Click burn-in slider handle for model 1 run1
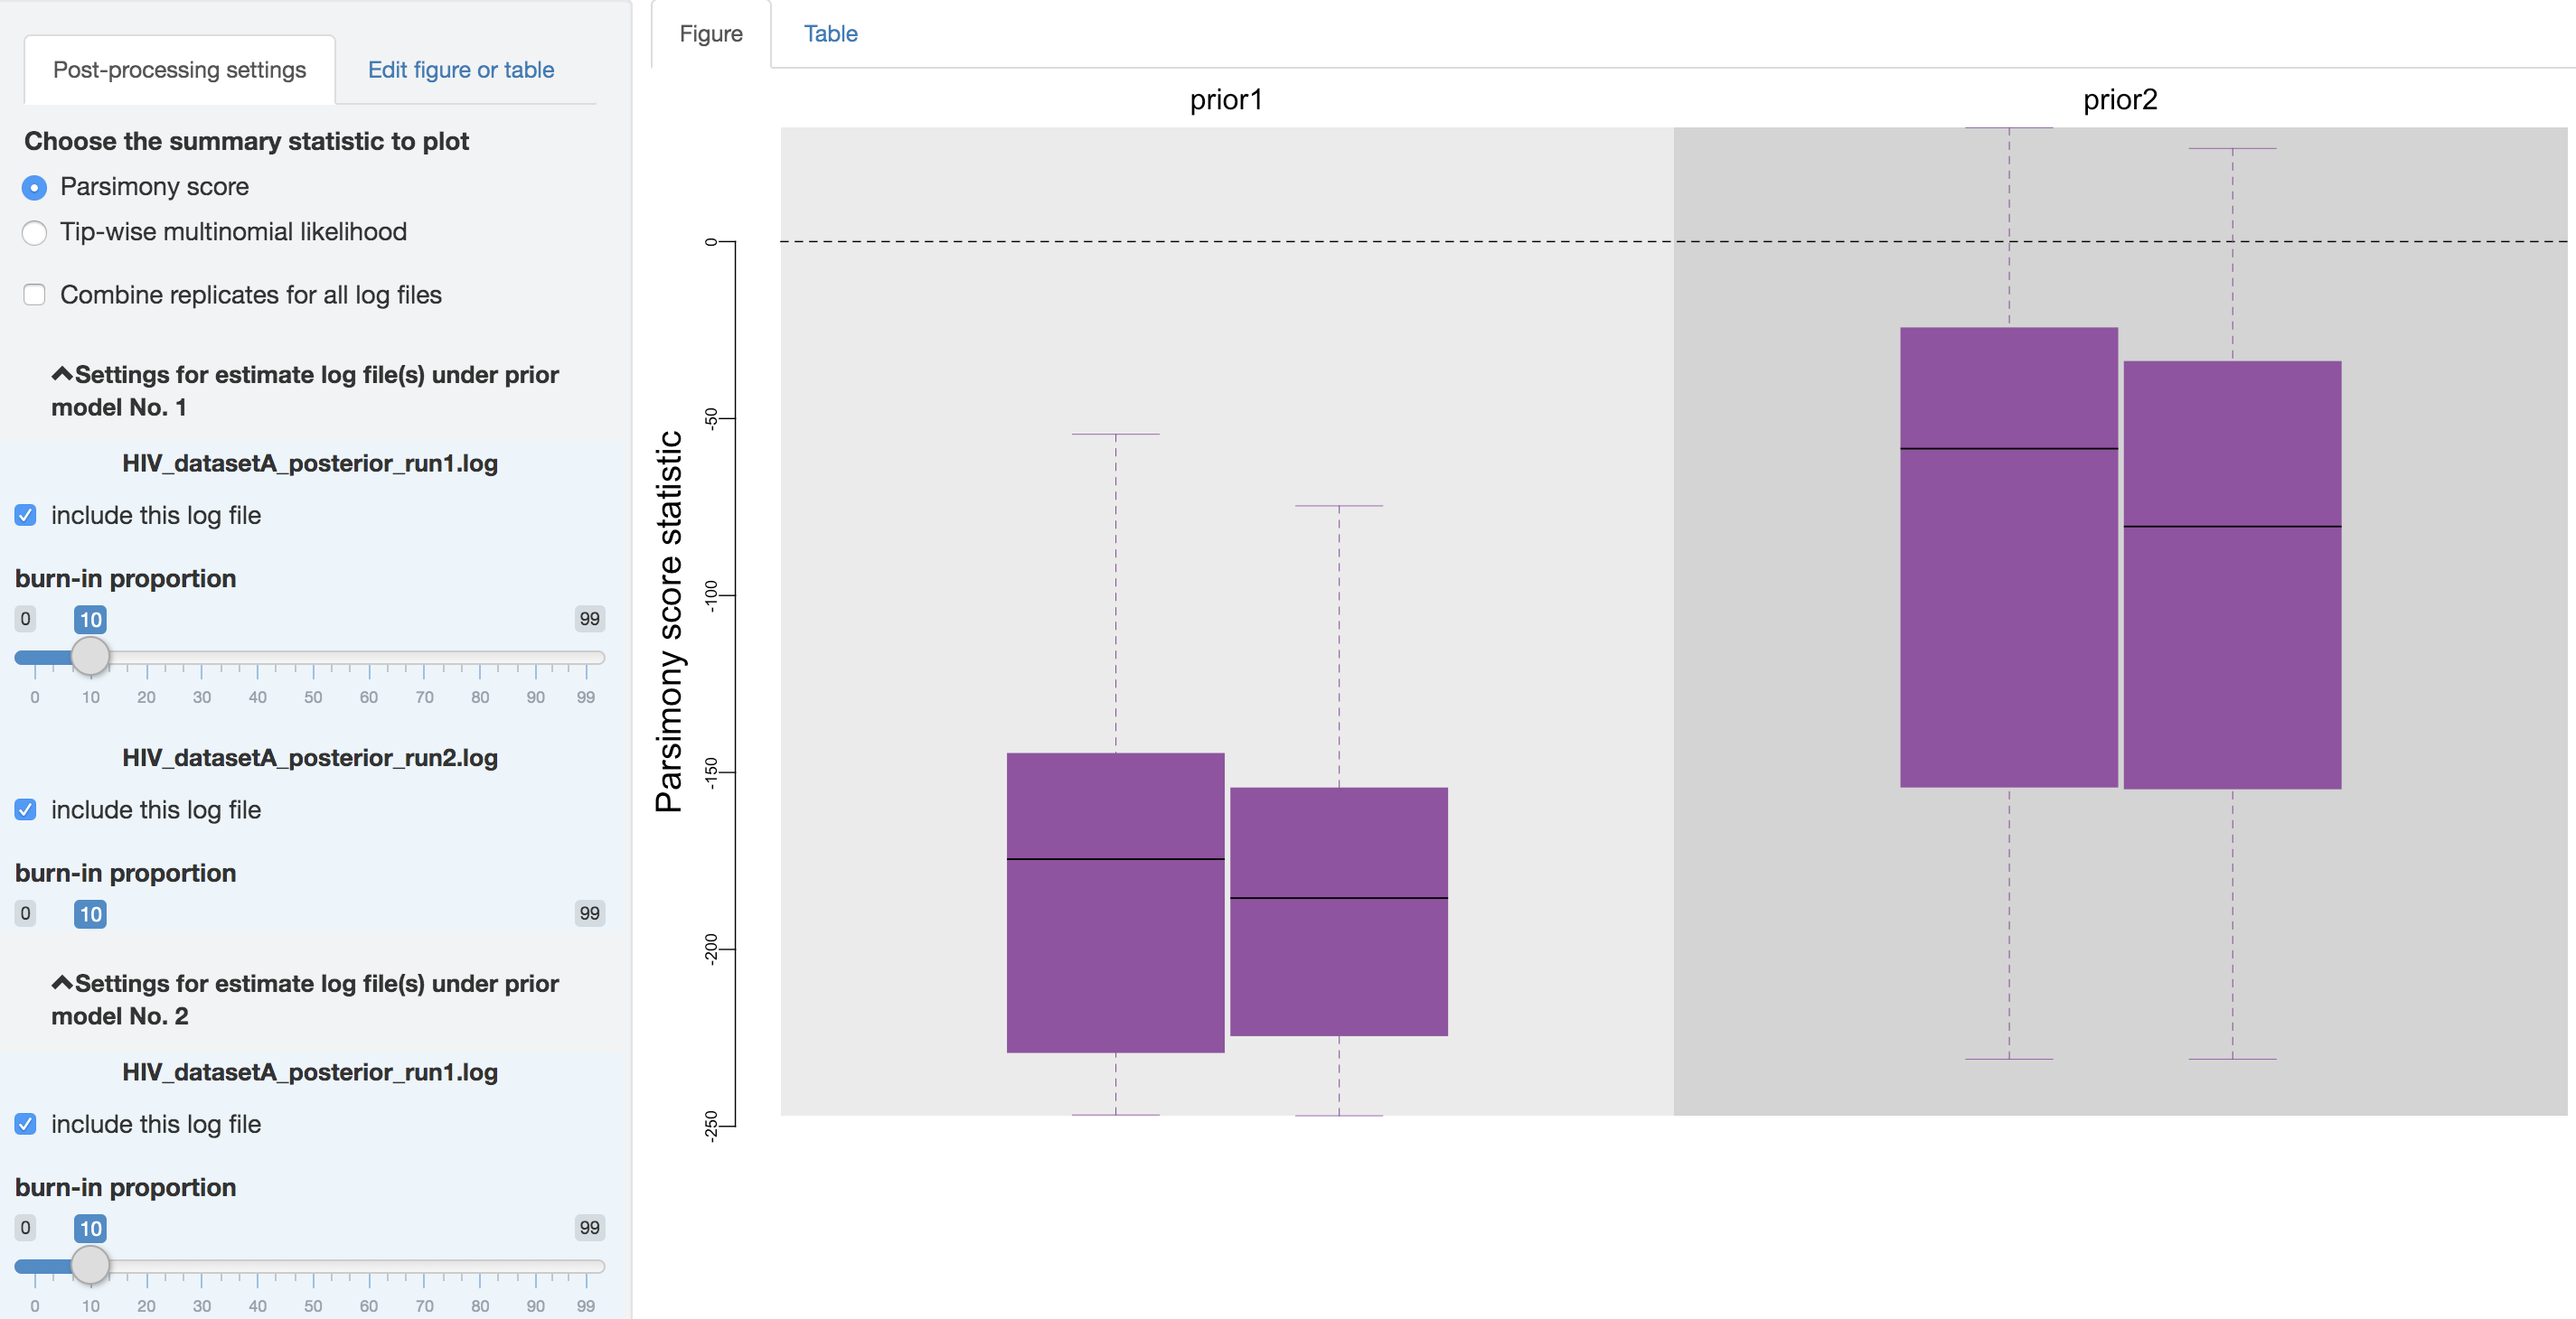This screenshot has width=2576, height=1319. (x=90, y=657)
